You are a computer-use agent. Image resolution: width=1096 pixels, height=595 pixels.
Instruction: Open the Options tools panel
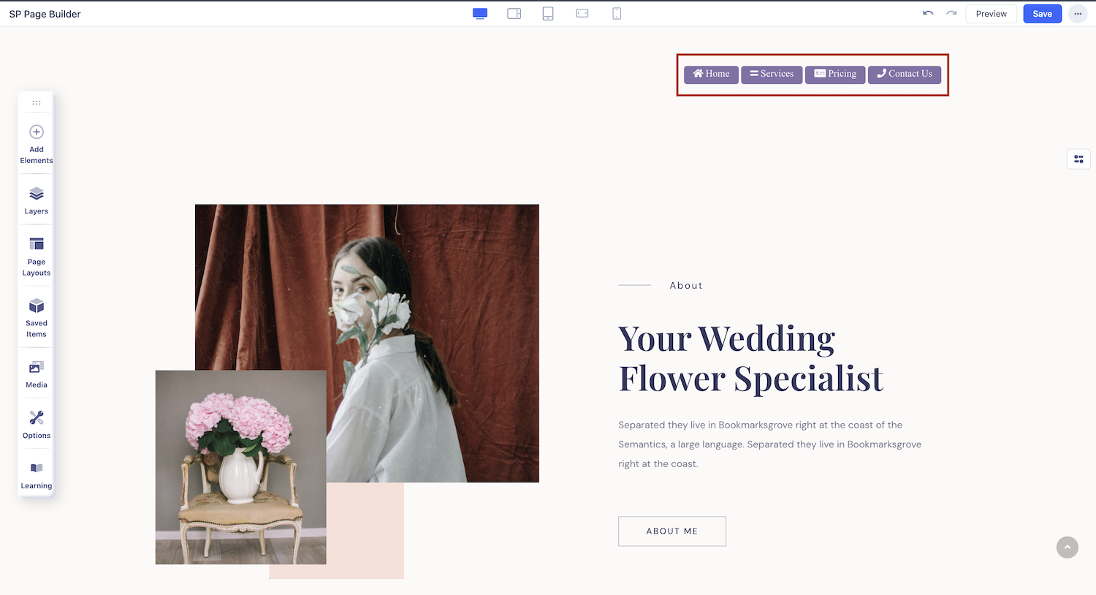pos(37,424)
